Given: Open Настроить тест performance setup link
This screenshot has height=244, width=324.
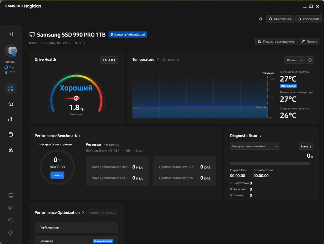Looking at the screenshot, I should click(57, 144).
